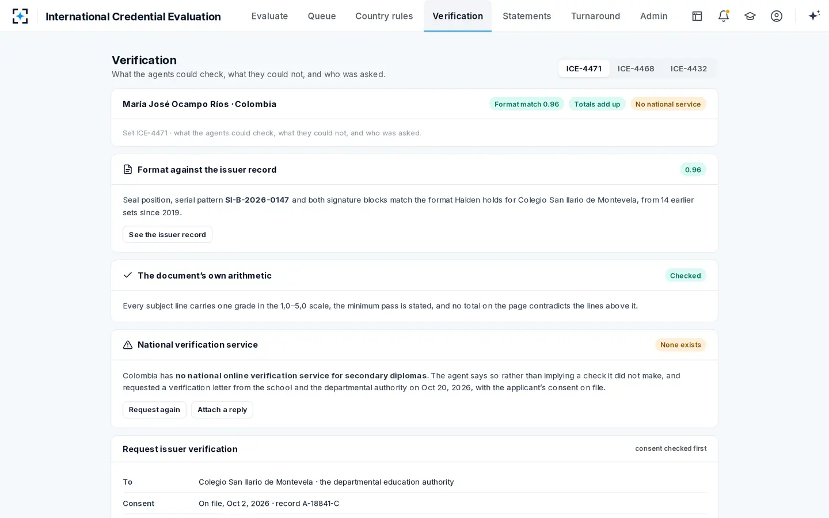Click Attach a reply button
The image size is (829, 518).
pos(222,410)
